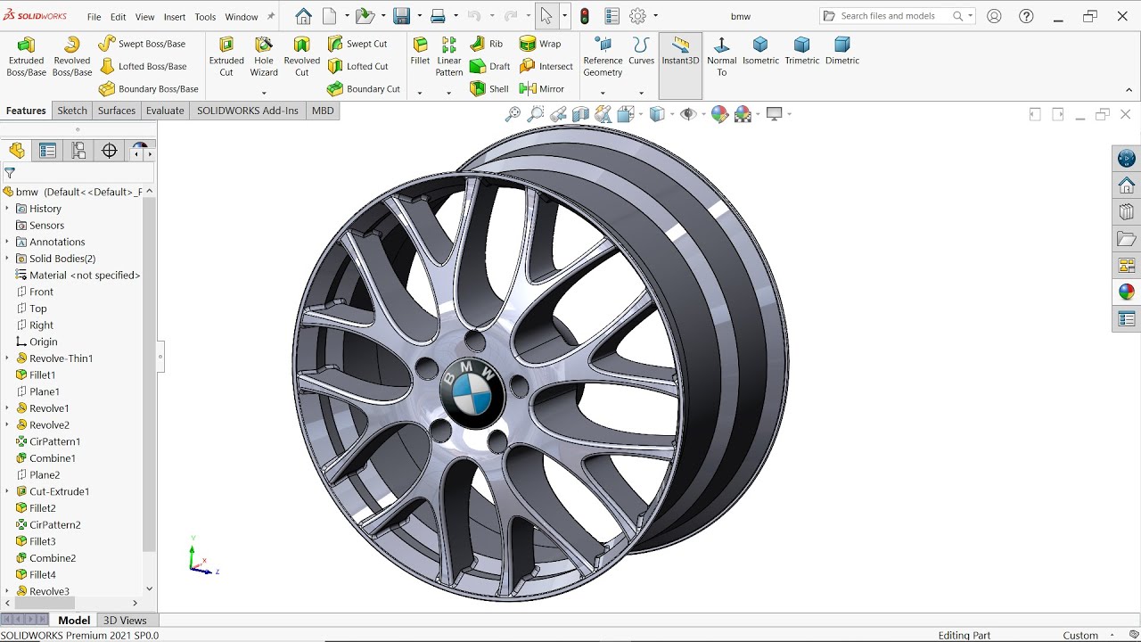Click the Search files and models field
1141x642 pixels.
tap(896, 16)
